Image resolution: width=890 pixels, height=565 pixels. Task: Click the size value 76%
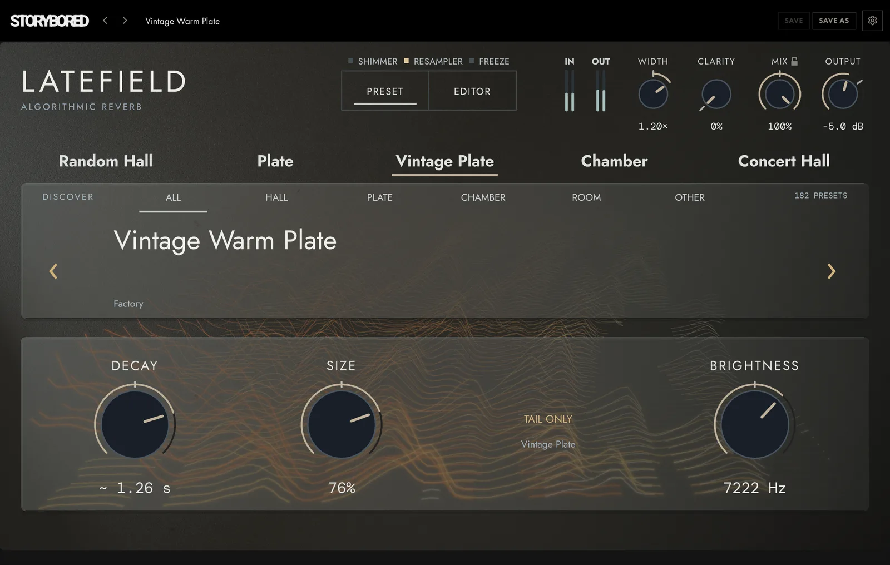tap(342, 488)
